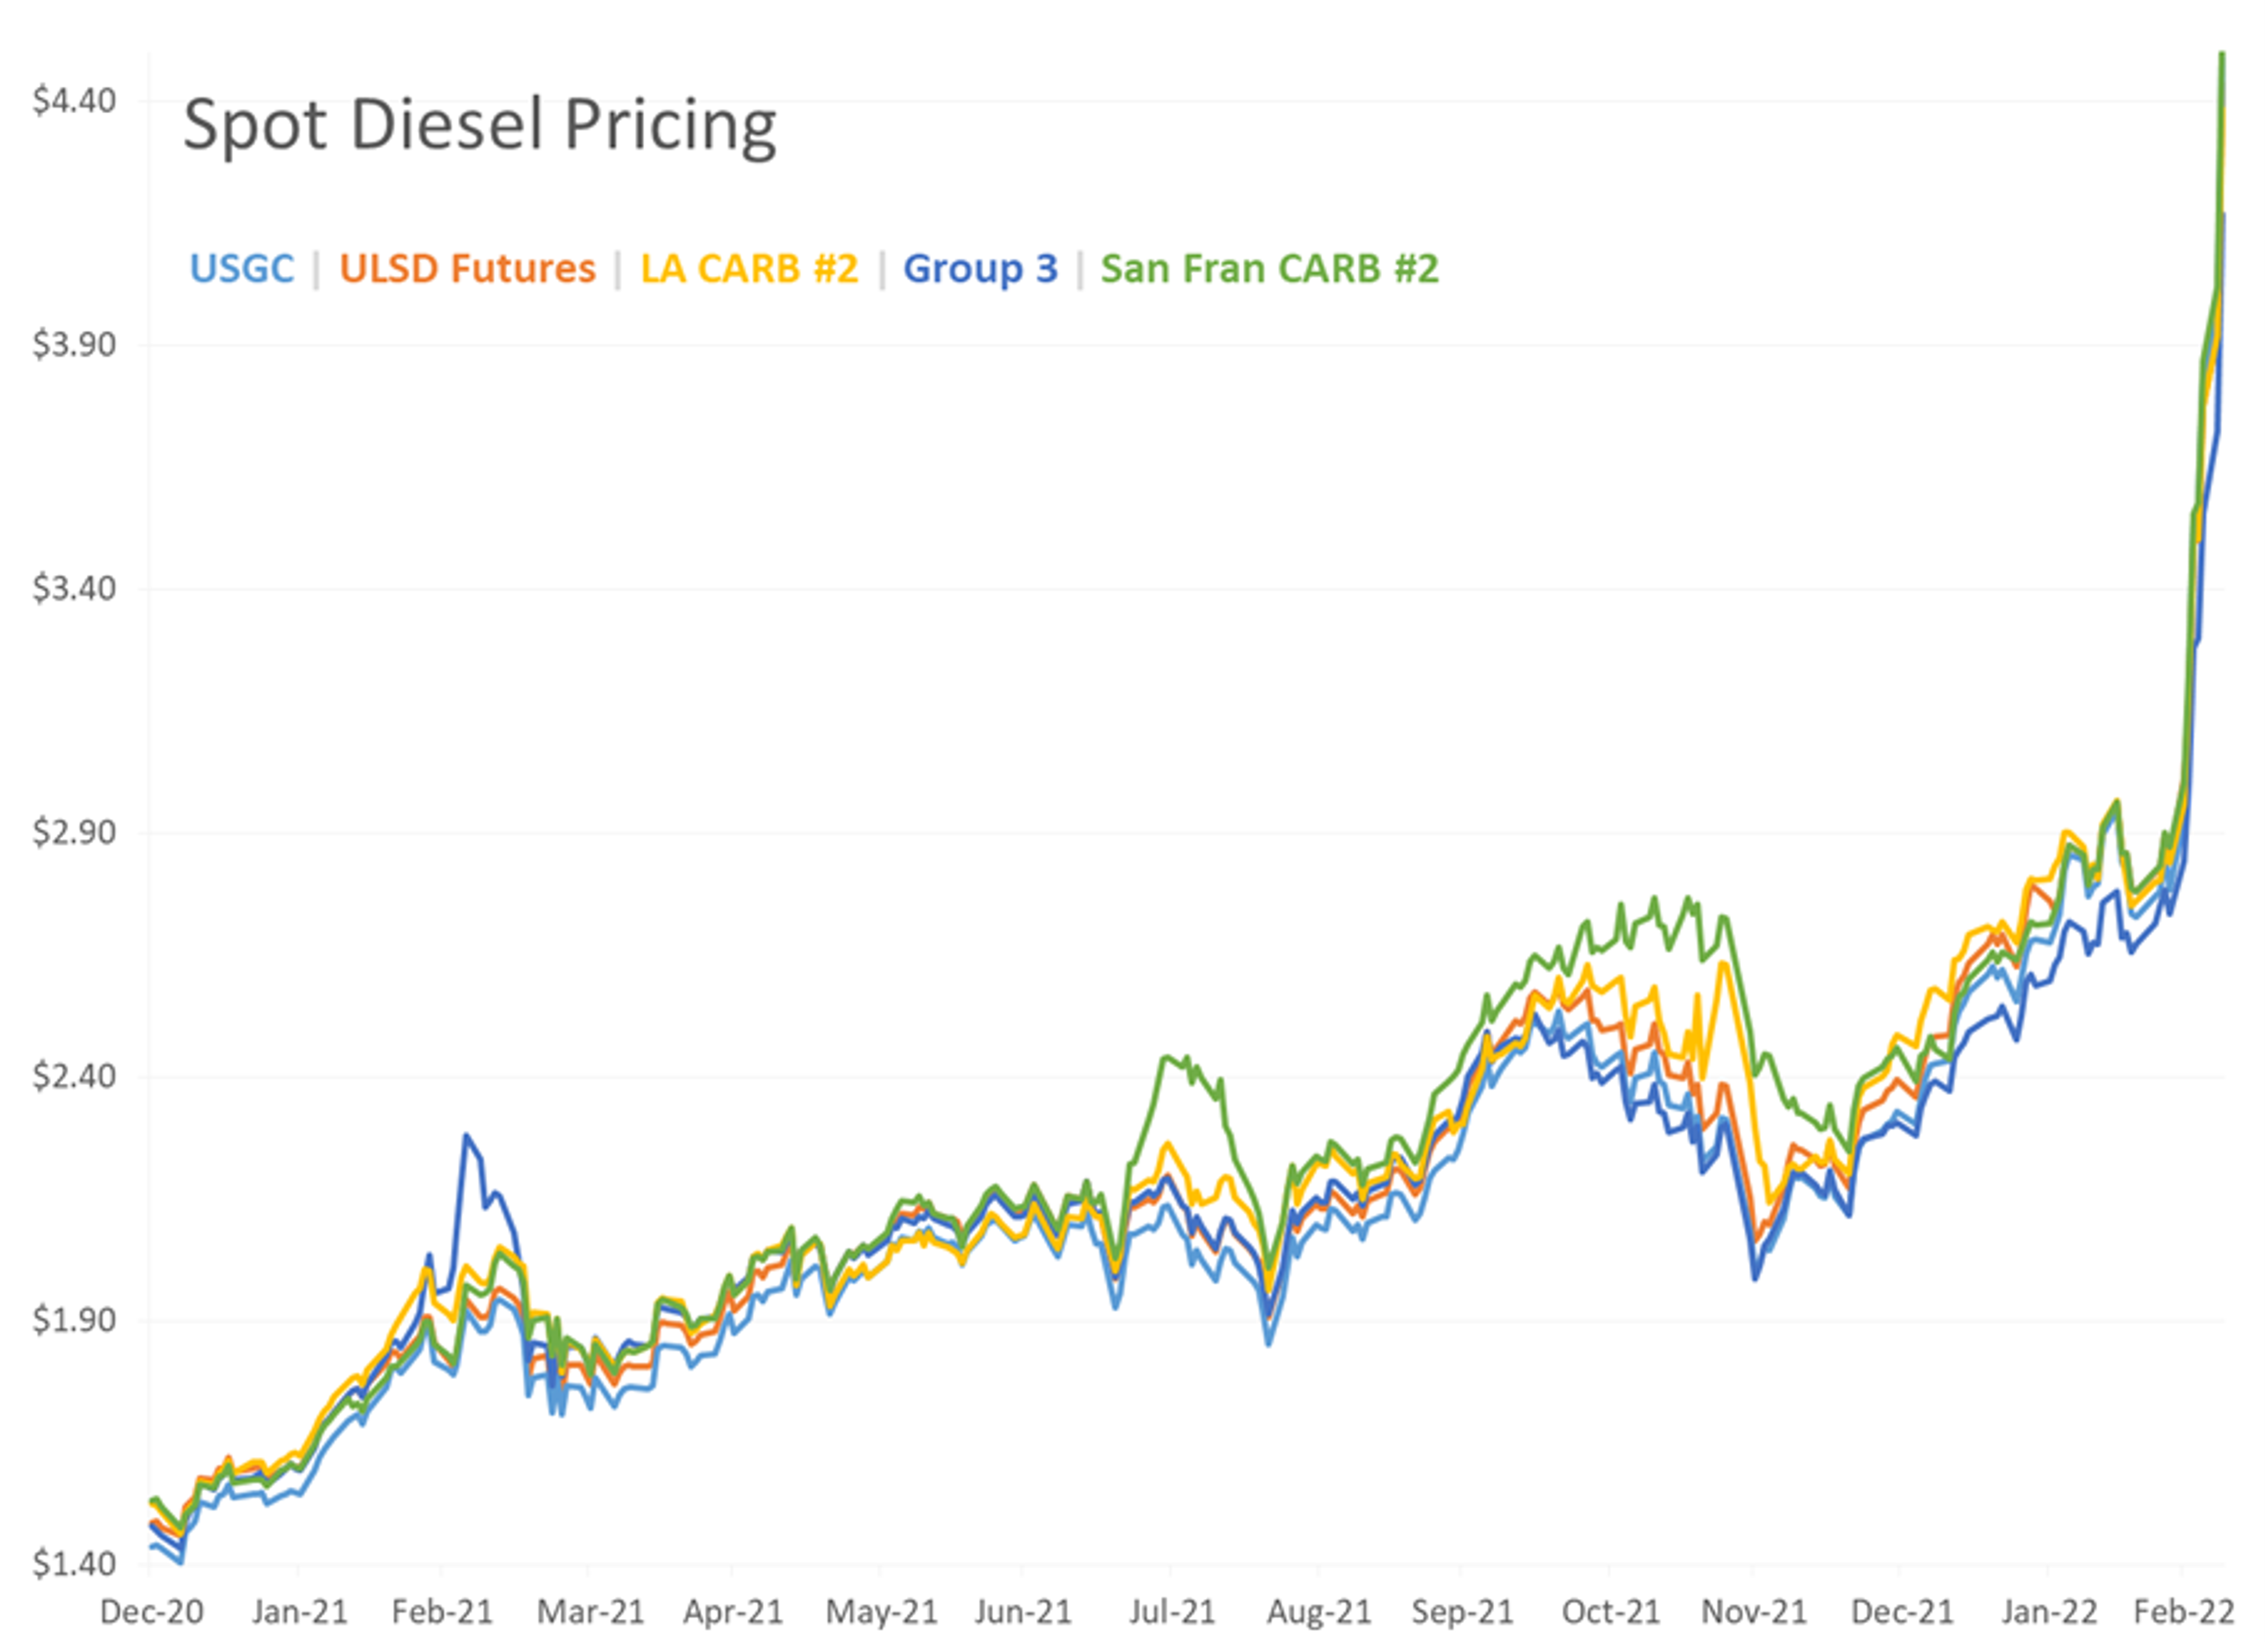Click the Mar-21 x-axis label
The image size is (2268, 1642).
pyautogui.click(x=590, y=1612)
